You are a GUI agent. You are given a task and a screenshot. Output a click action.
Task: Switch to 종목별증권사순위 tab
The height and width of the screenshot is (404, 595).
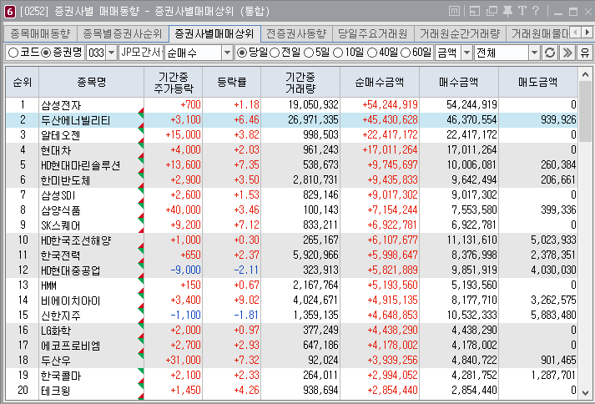[x=123, y=33]
